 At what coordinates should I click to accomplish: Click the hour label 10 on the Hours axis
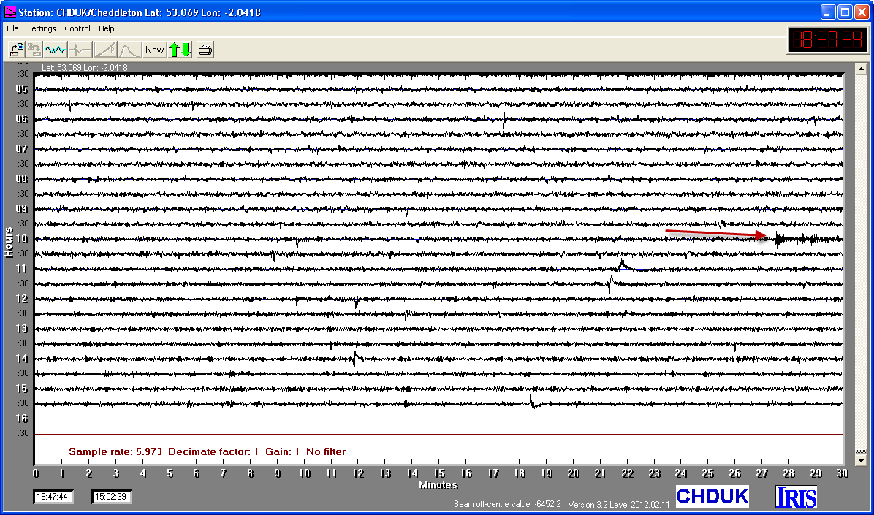tap(22, 239)
